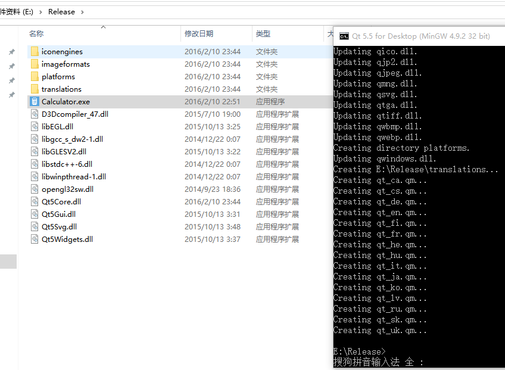Click the 应用程序 type of Calculator.exe
Image resolution: width=505 pixels, height=370 pixels.
click(270, 101)
